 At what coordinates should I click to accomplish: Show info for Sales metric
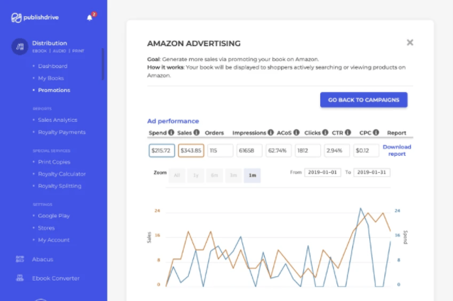pos(197,132)
